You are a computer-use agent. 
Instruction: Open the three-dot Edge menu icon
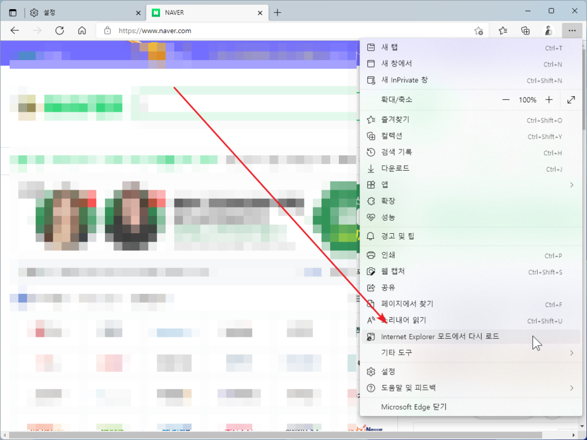pos(572,31)
